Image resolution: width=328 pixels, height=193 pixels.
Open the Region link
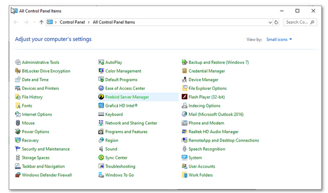(x=112, y=141)
